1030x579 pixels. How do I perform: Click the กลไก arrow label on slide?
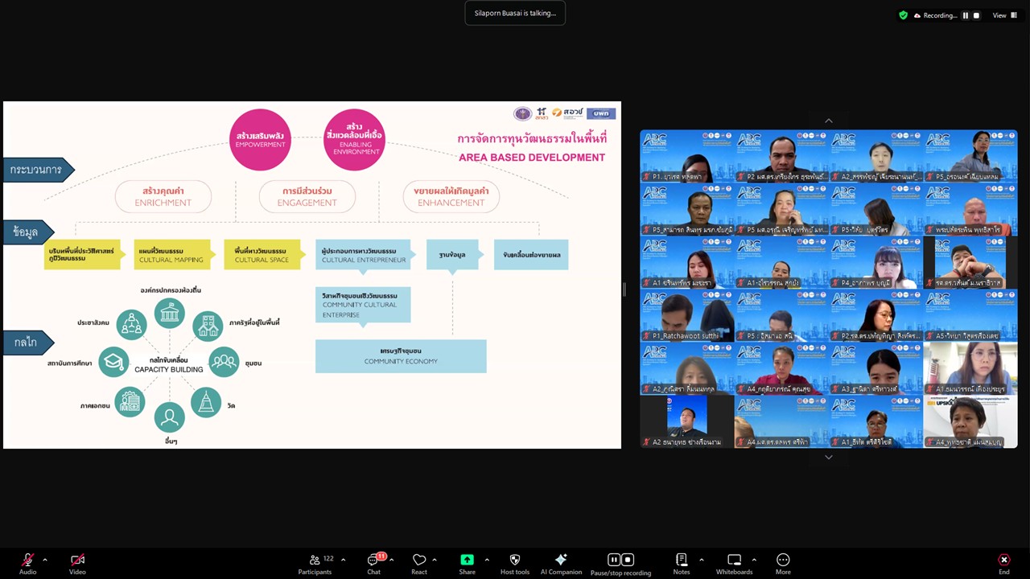[29, 342]
